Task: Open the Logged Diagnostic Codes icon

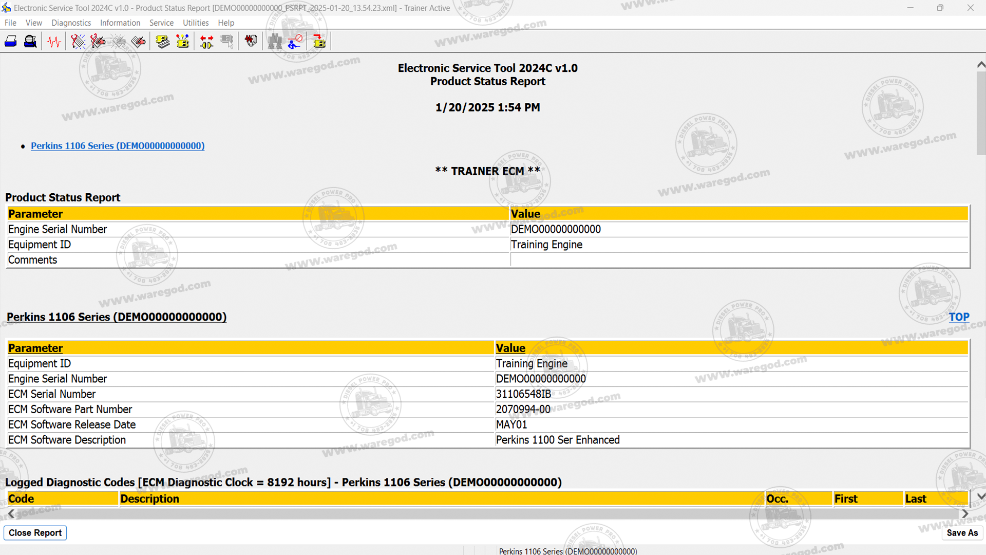Action: tap(98, 41)
